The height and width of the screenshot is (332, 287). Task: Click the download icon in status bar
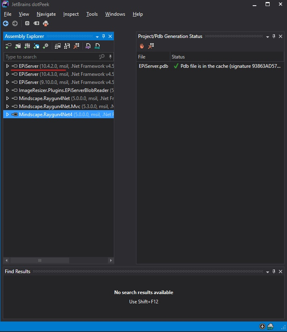tap(262, 326)
